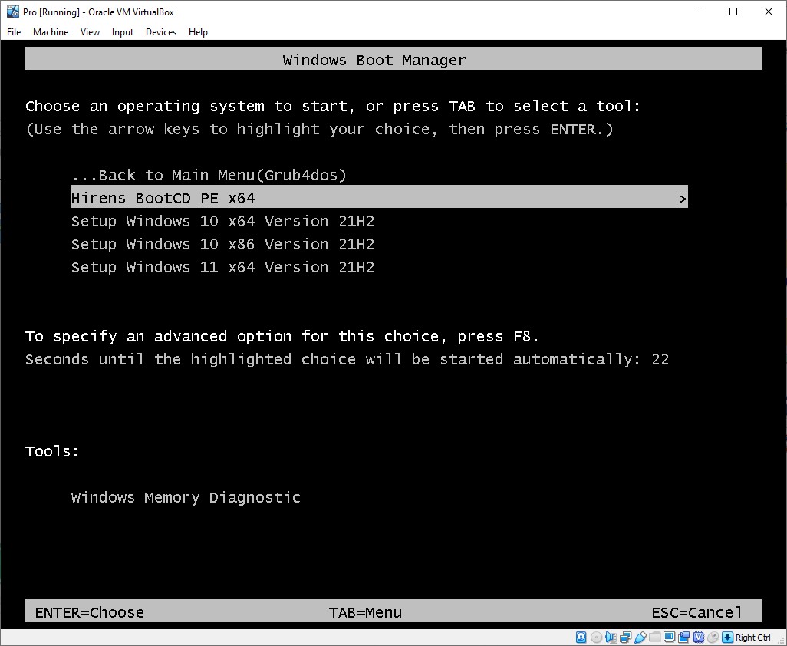
Task: Close the VirtualBox window
Action: click(769, 12)
